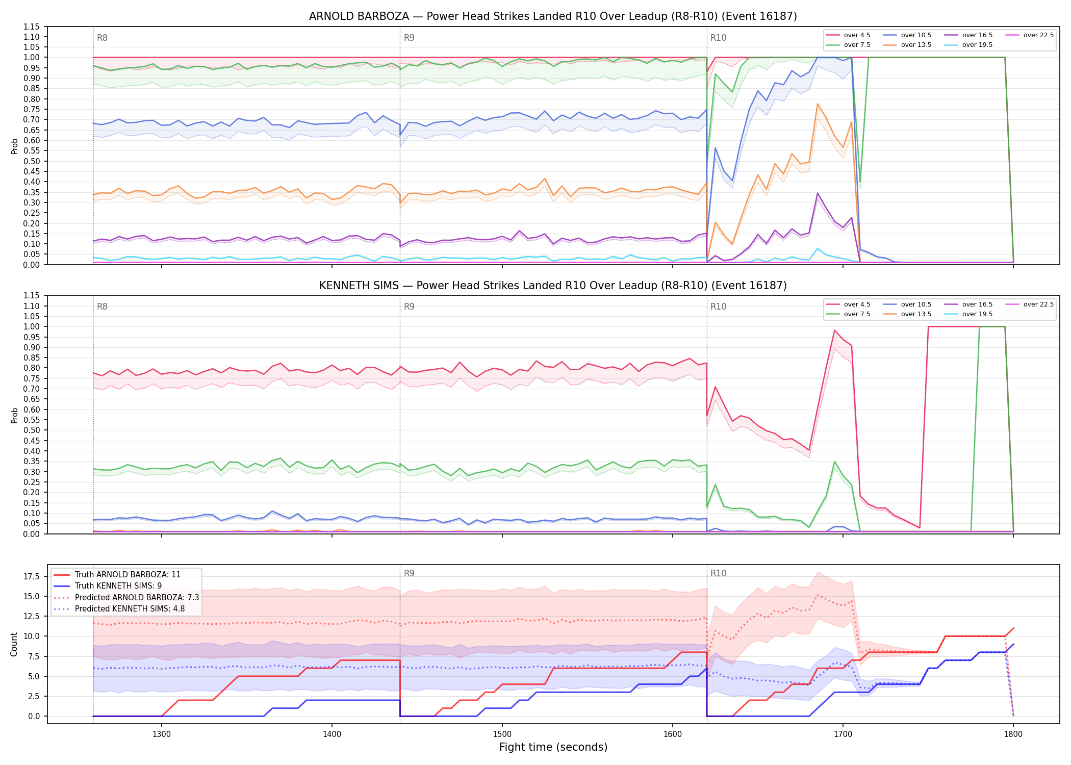The width and height of the screenshot is (1071, 765).
Task: Click the 0.50 tick in Kenneth Sims chart
Action: (32, 430)
